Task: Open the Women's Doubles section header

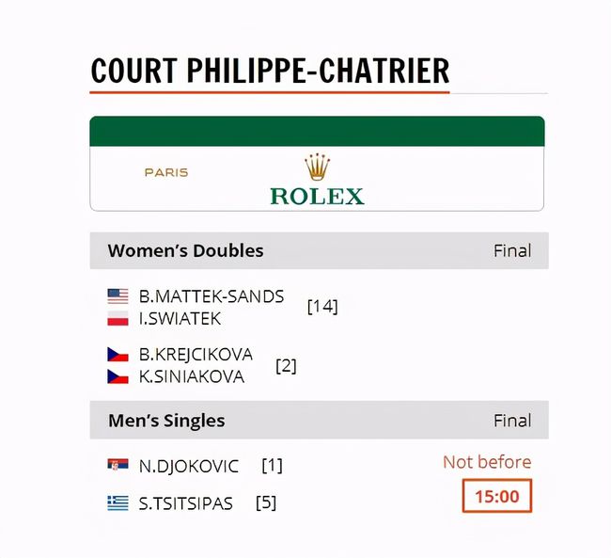Action: pos(320,250)
